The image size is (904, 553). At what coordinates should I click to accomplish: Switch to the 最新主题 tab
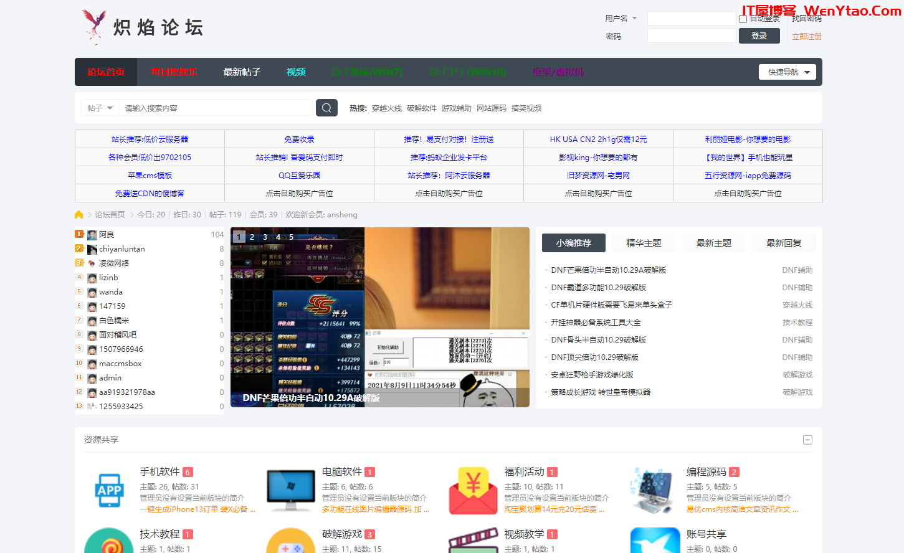pyautogui.click(x=714, y=243)
